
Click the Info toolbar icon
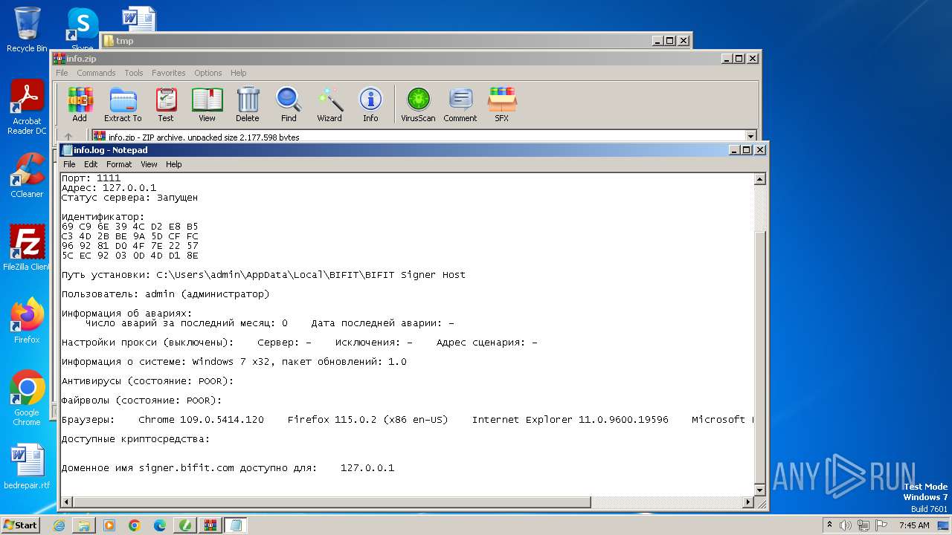370,104
